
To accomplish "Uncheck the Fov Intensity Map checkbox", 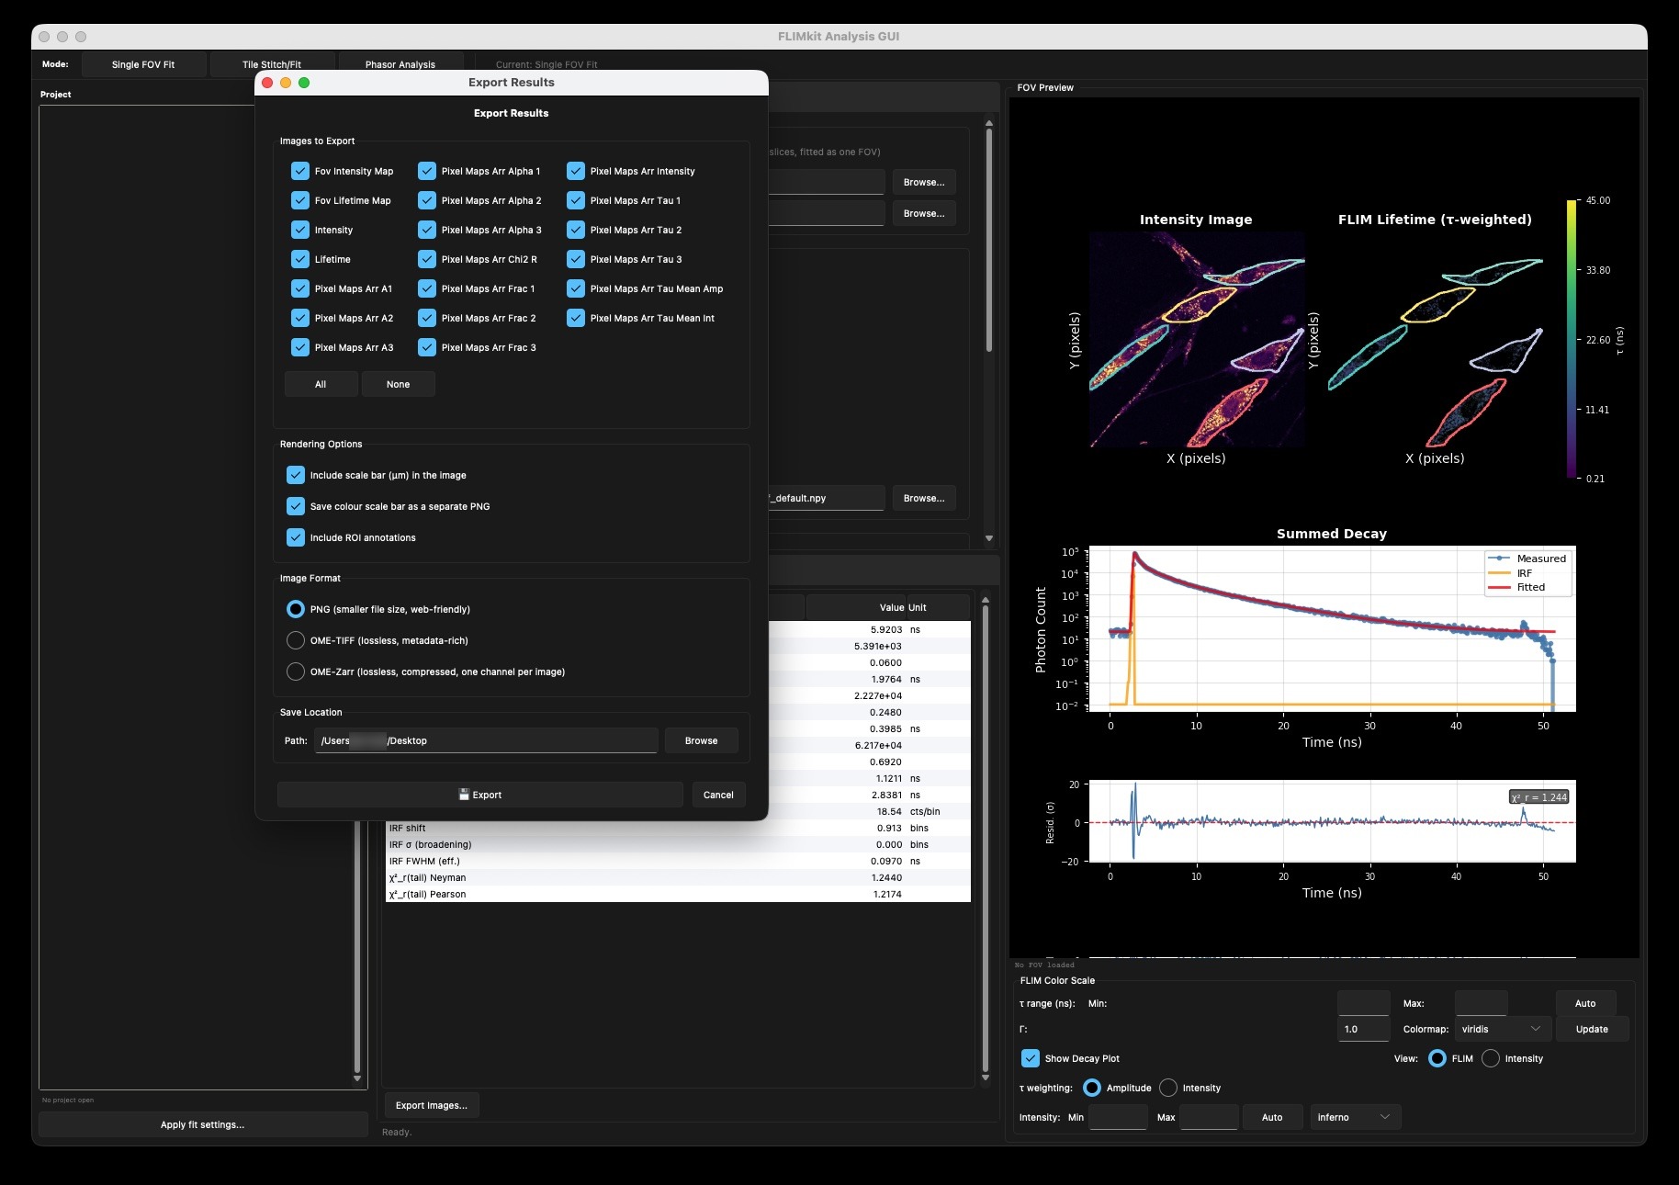I will [x=300, y=171].
